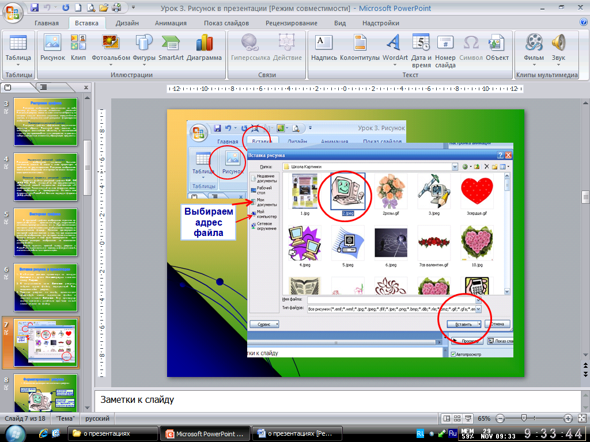
Task: Insert date and time with Дата и время
Action: coord(421,51)
